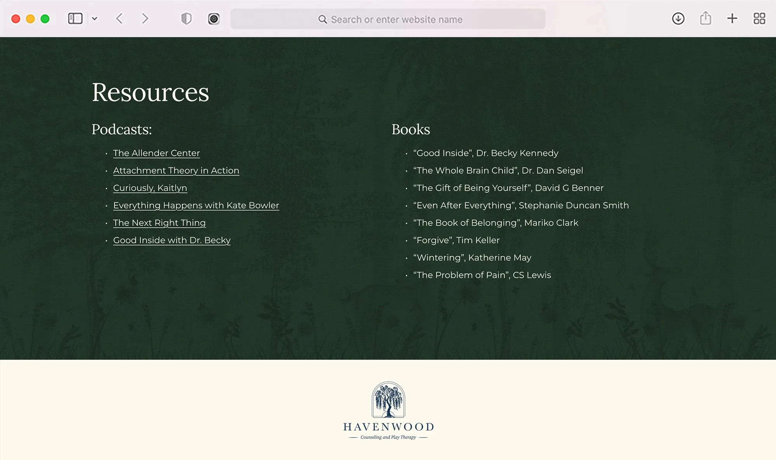Minimize the window with the yellow button
776x460 pixels.
tap(29, 18)
